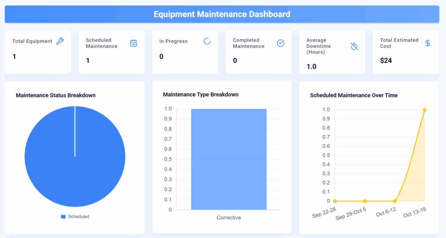Image resolution: width=446 pixels, height=238 pixels.
Task: Click the checkmark icon on Completed Maintenance card
Action: [281, 43]
